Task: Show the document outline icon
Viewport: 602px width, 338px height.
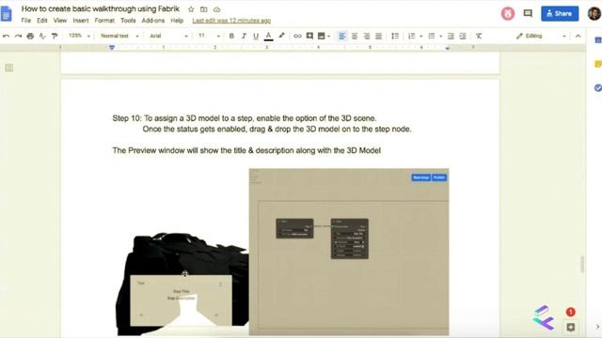Action: 9,68
